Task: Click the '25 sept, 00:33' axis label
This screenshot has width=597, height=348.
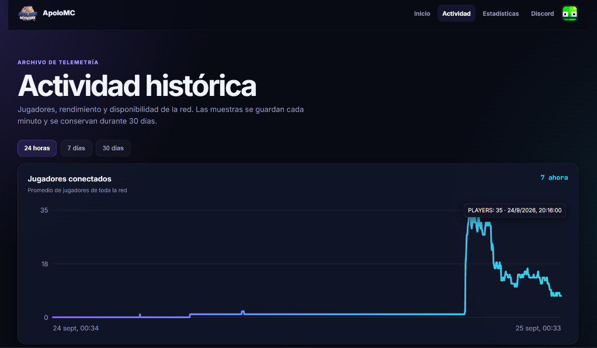Action: pos(538,328)
